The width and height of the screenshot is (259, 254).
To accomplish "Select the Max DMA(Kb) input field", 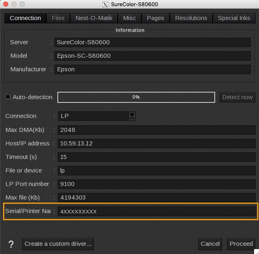I will point(156,130).
